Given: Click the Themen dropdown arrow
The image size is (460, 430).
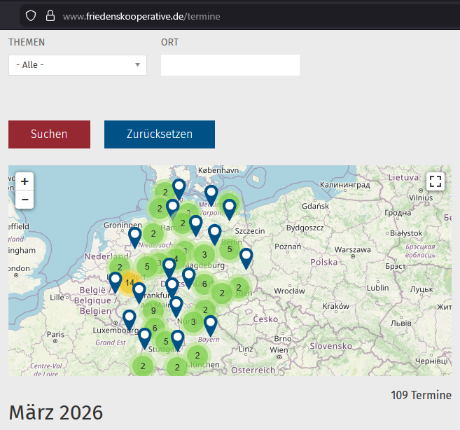Looking at the screenshot, I should click(137, 65).
